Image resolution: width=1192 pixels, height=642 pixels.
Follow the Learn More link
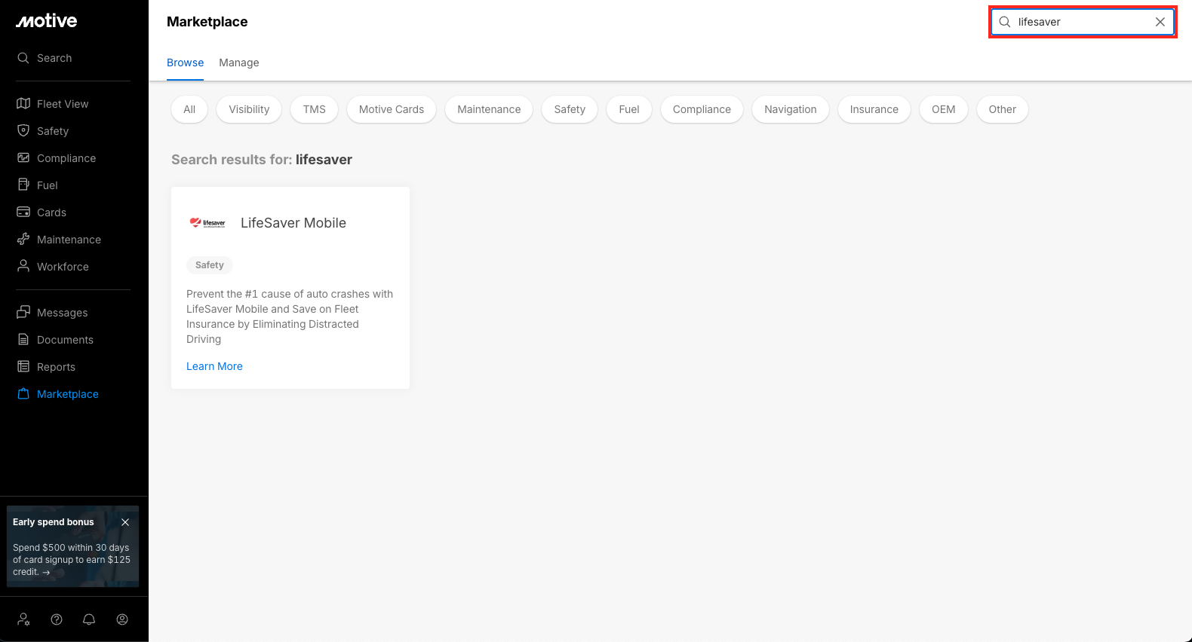click(214, 366)
